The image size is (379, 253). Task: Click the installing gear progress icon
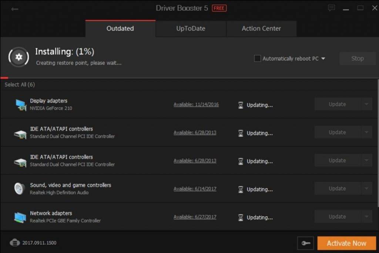[19, 57]
